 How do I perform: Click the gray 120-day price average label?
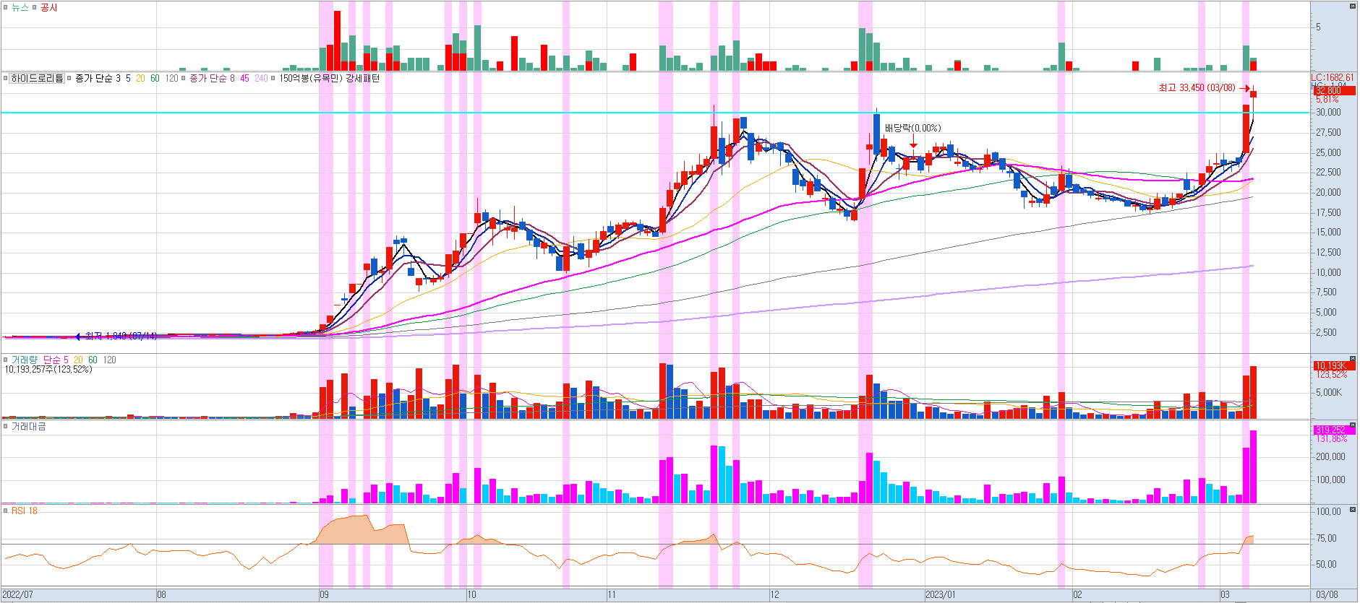coord(171,78)
